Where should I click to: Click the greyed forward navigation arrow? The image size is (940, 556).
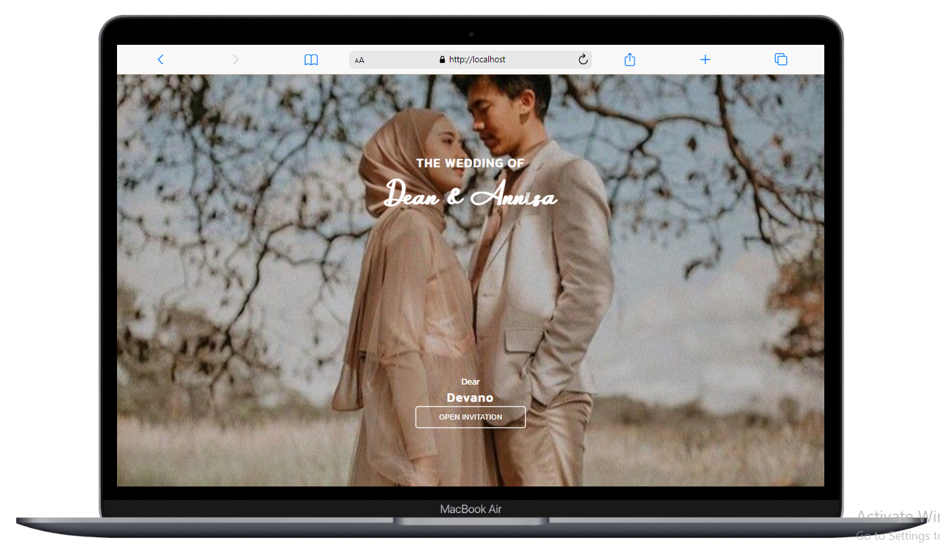pyautogui.click(x=235, y=59)
